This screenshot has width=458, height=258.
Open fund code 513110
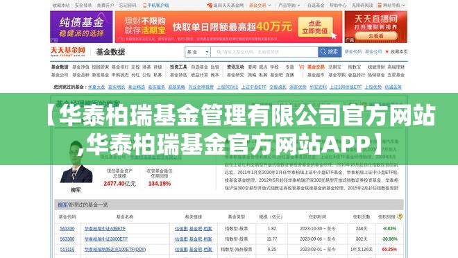tap(67, 250)
